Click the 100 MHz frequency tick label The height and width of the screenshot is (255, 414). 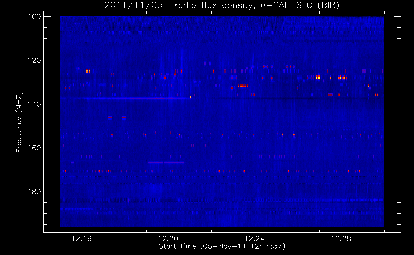(35, 17)
